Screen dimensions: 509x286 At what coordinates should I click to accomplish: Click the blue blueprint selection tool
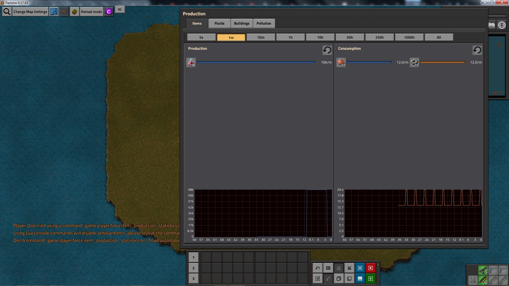pos(360,268)
